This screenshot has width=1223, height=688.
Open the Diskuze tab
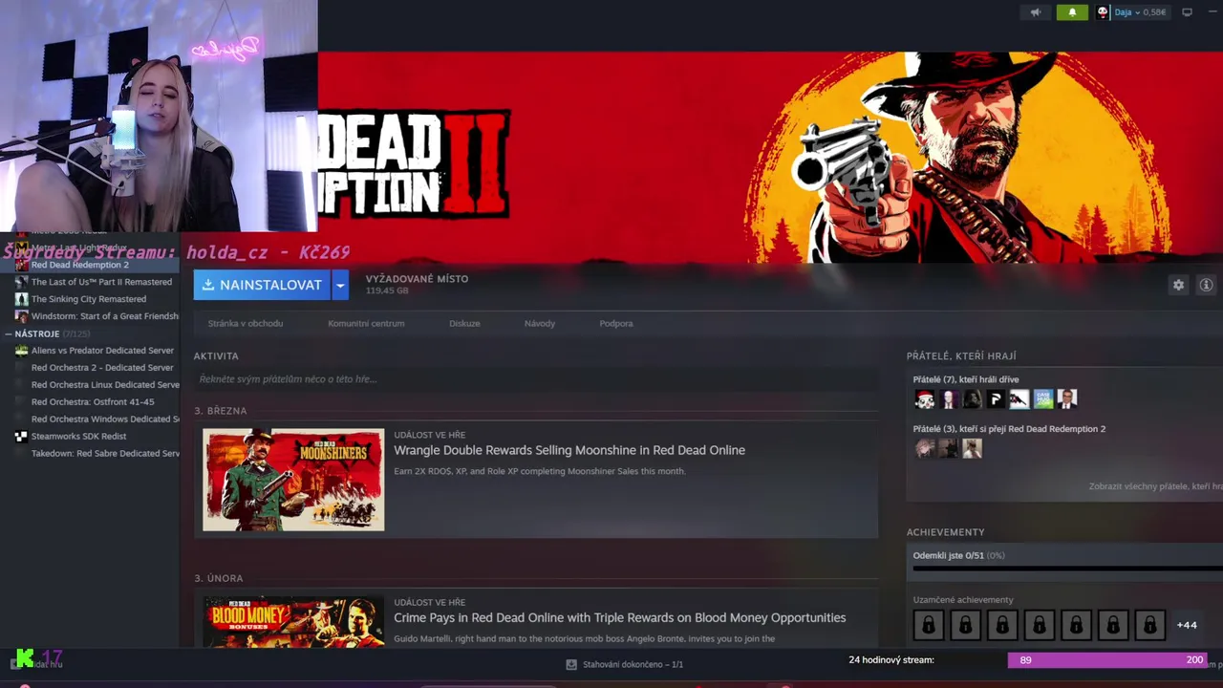464,323
